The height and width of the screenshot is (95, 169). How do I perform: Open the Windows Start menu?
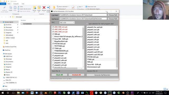point(2,93)
